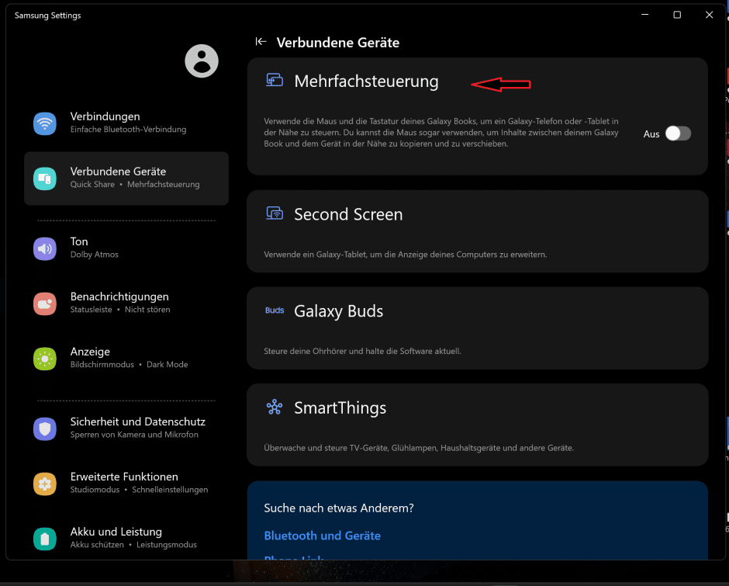Click the Verbundene Geräte sidebar icon
Screen dimensions: 729x586
tap(45, 179)
